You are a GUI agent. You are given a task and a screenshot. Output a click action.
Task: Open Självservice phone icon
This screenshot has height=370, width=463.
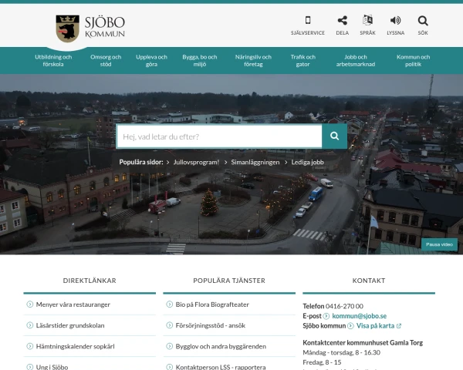(x=308, y=21)
